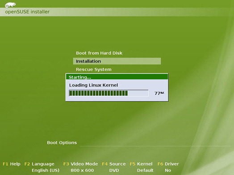Open the F2 Language selector
The width and height of the screenshot is (234, 175).
pos(39,164)
